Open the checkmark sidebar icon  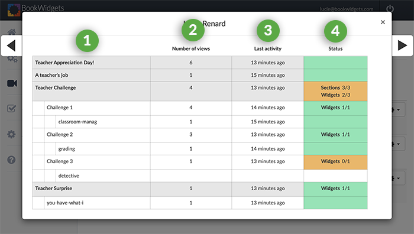click(11, 108)
